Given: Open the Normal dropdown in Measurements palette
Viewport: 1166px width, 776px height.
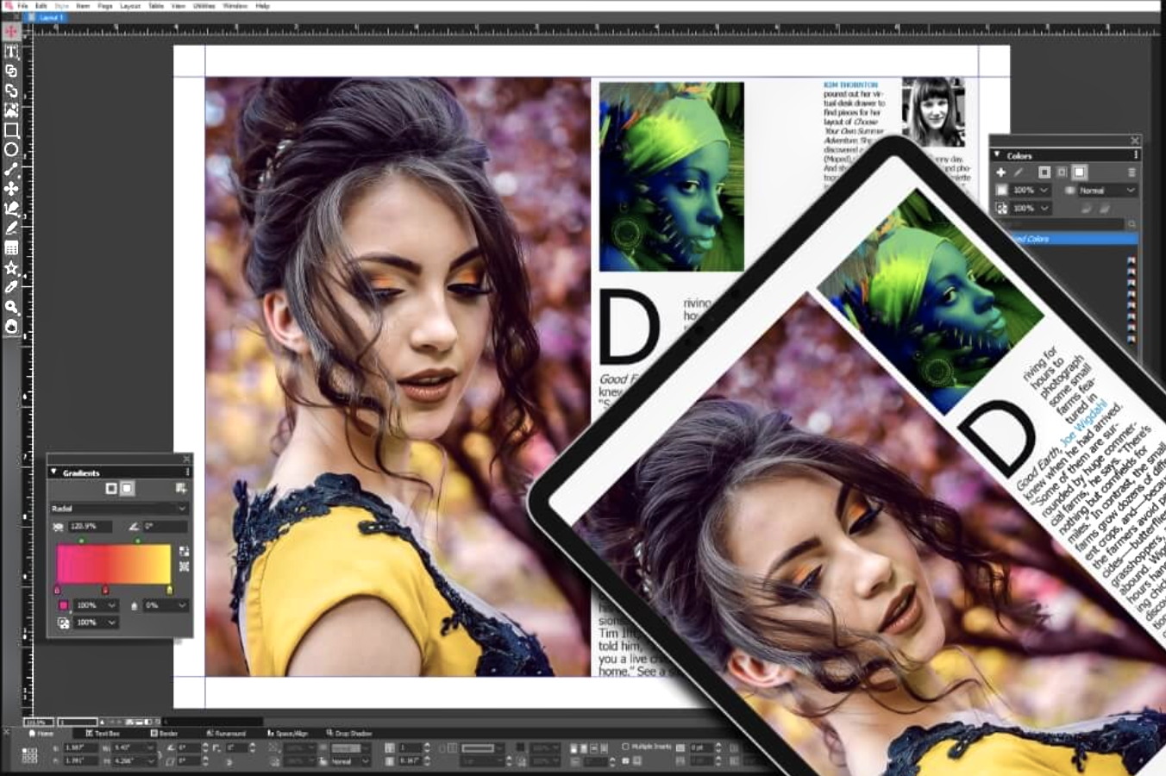Looking at the screenshot, I should (x=351, y=762).
